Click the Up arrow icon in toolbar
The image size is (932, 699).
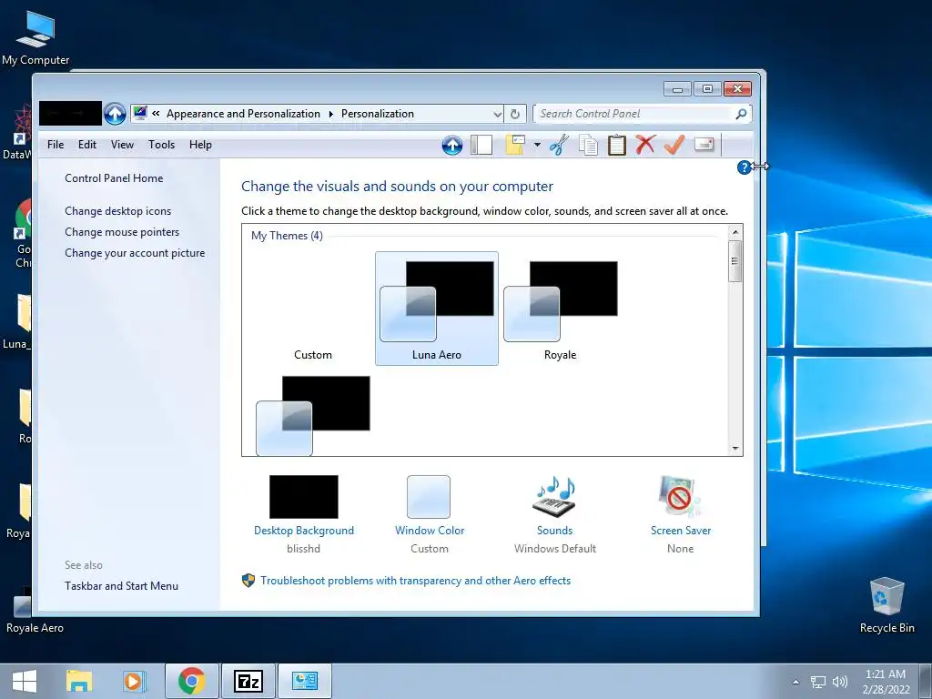(451, 145)
